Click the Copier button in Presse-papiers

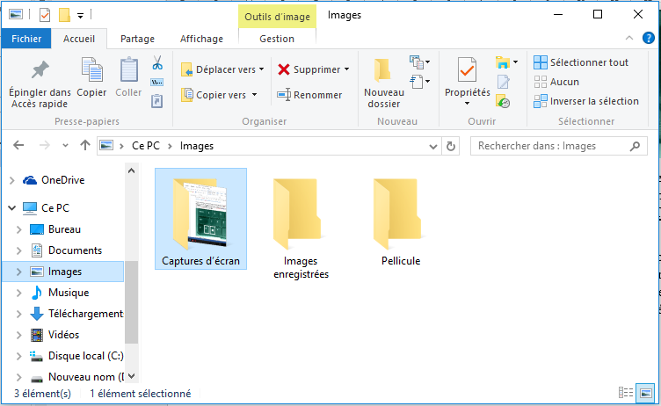click(91, 77)
